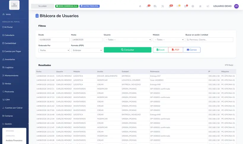Click the Desde date field
This screenshot has width=243, height=144.
[x=54, y=40]
